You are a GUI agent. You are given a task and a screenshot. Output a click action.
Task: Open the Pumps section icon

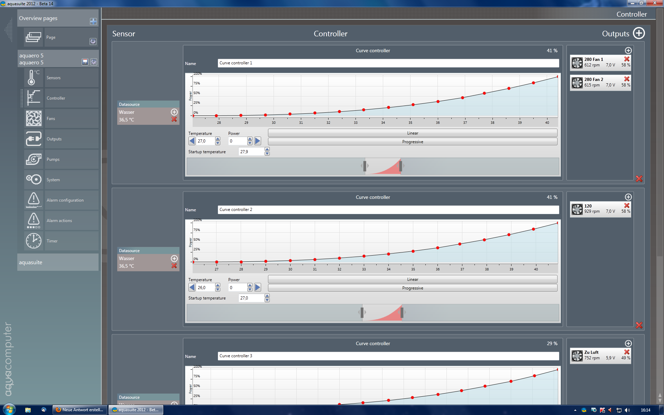coord(33,159)
